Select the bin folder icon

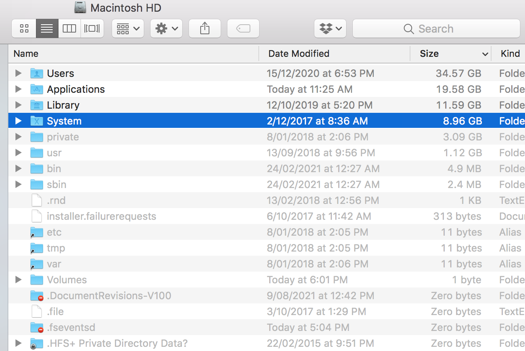point(37,169)
